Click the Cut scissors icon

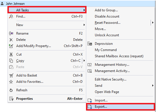(x=11, y=54)
